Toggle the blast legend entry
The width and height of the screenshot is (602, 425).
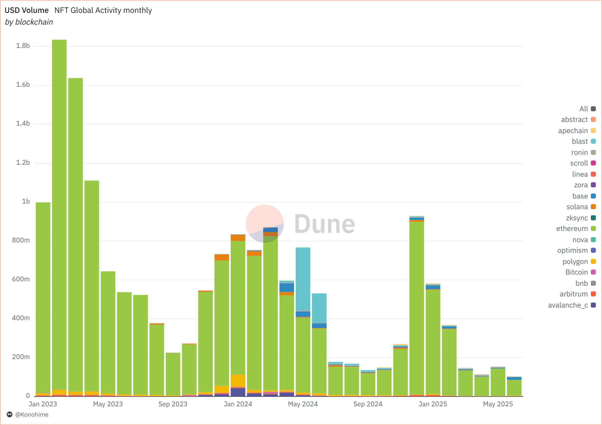pos(580,141)
